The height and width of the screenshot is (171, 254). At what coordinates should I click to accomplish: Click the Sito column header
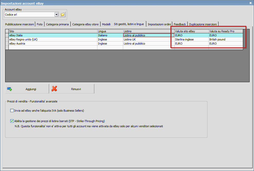pos(53,31)
